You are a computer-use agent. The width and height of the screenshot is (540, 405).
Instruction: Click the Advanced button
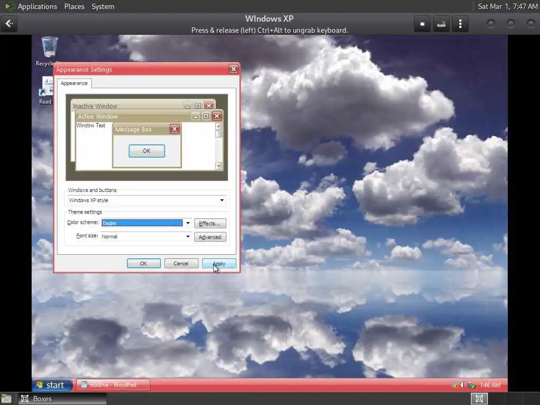tap(210, 237)
